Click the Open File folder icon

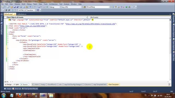11,7
